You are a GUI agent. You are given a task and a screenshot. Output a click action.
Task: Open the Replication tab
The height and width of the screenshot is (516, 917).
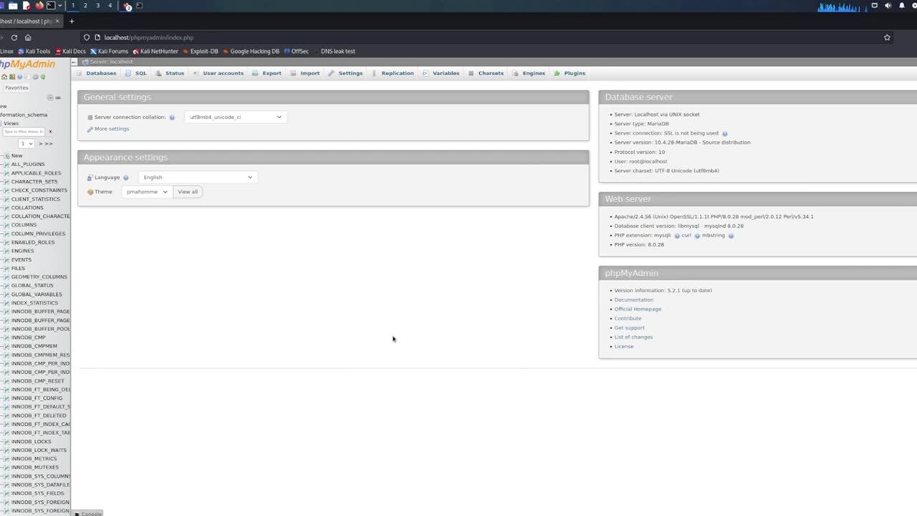[x=392, y=73]
